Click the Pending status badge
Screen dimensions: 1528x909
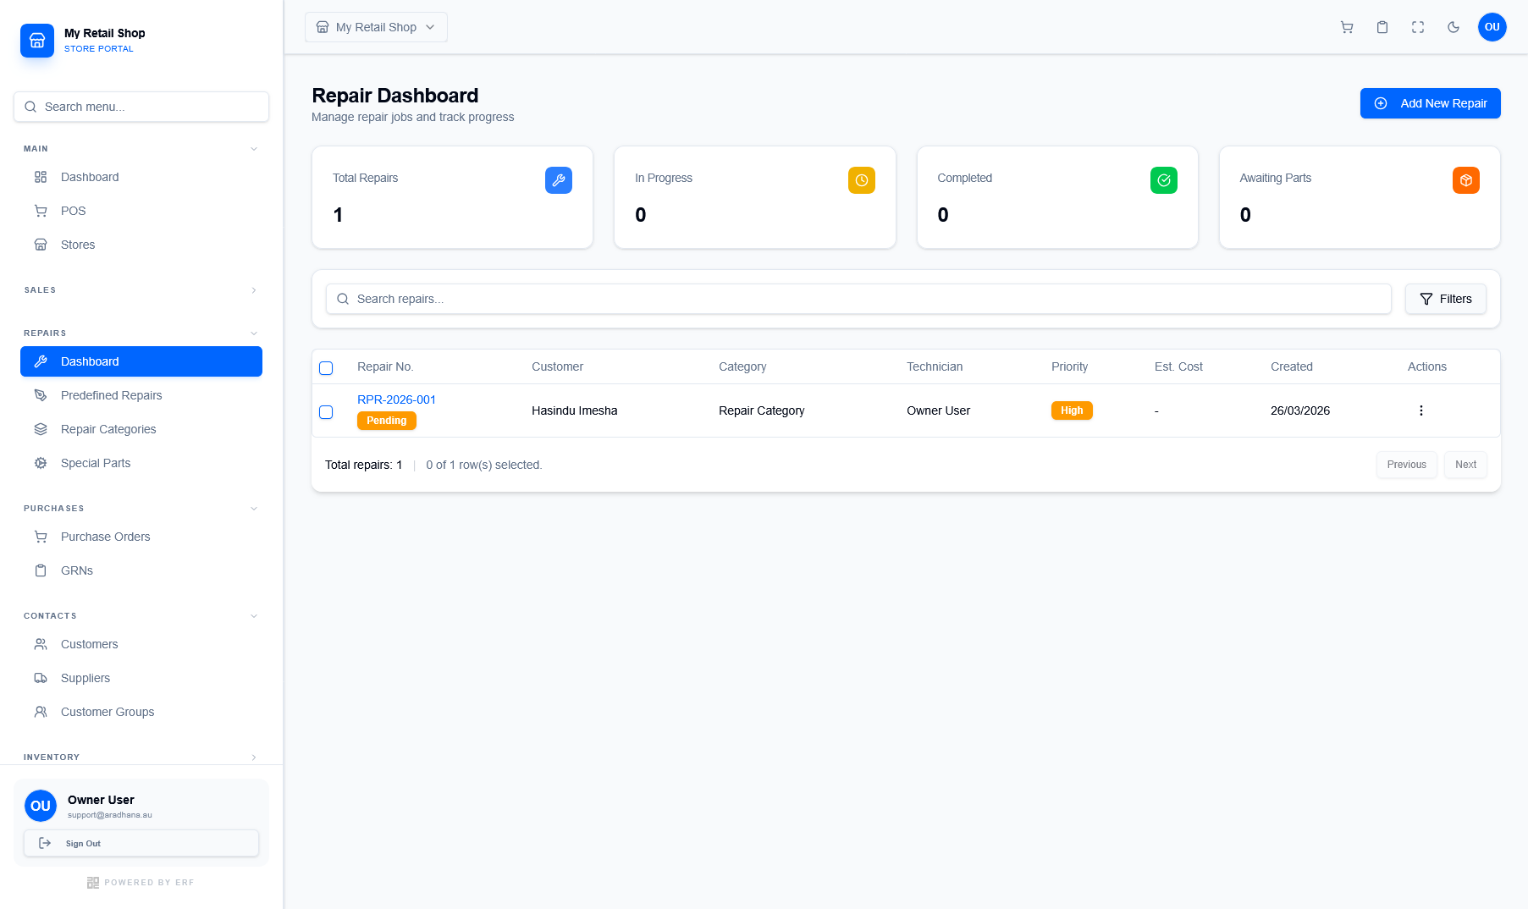pos(387,421)
